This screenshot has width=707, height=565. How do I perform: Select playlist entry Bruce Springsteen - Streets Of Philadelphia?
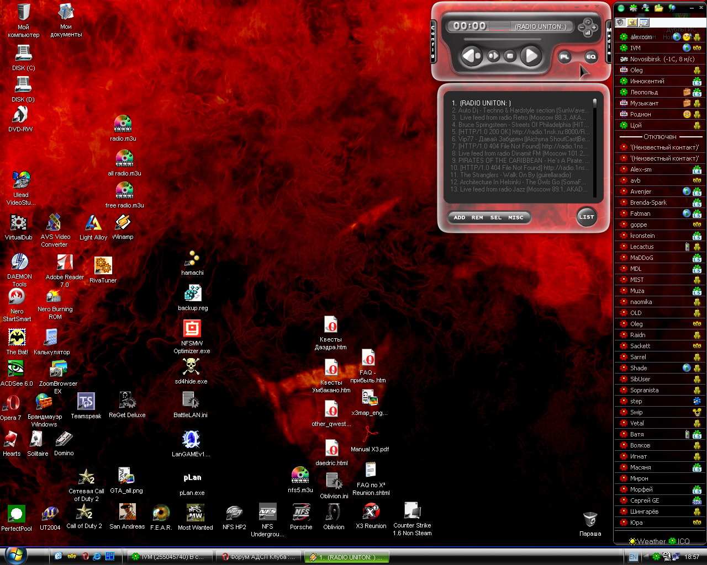point(519,125)
